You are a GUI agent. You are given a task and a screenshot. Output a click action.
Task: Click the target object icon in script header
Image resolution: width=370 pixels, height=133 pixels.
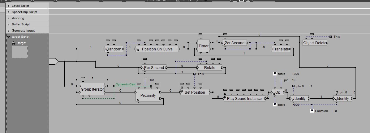tap(13, 43)
